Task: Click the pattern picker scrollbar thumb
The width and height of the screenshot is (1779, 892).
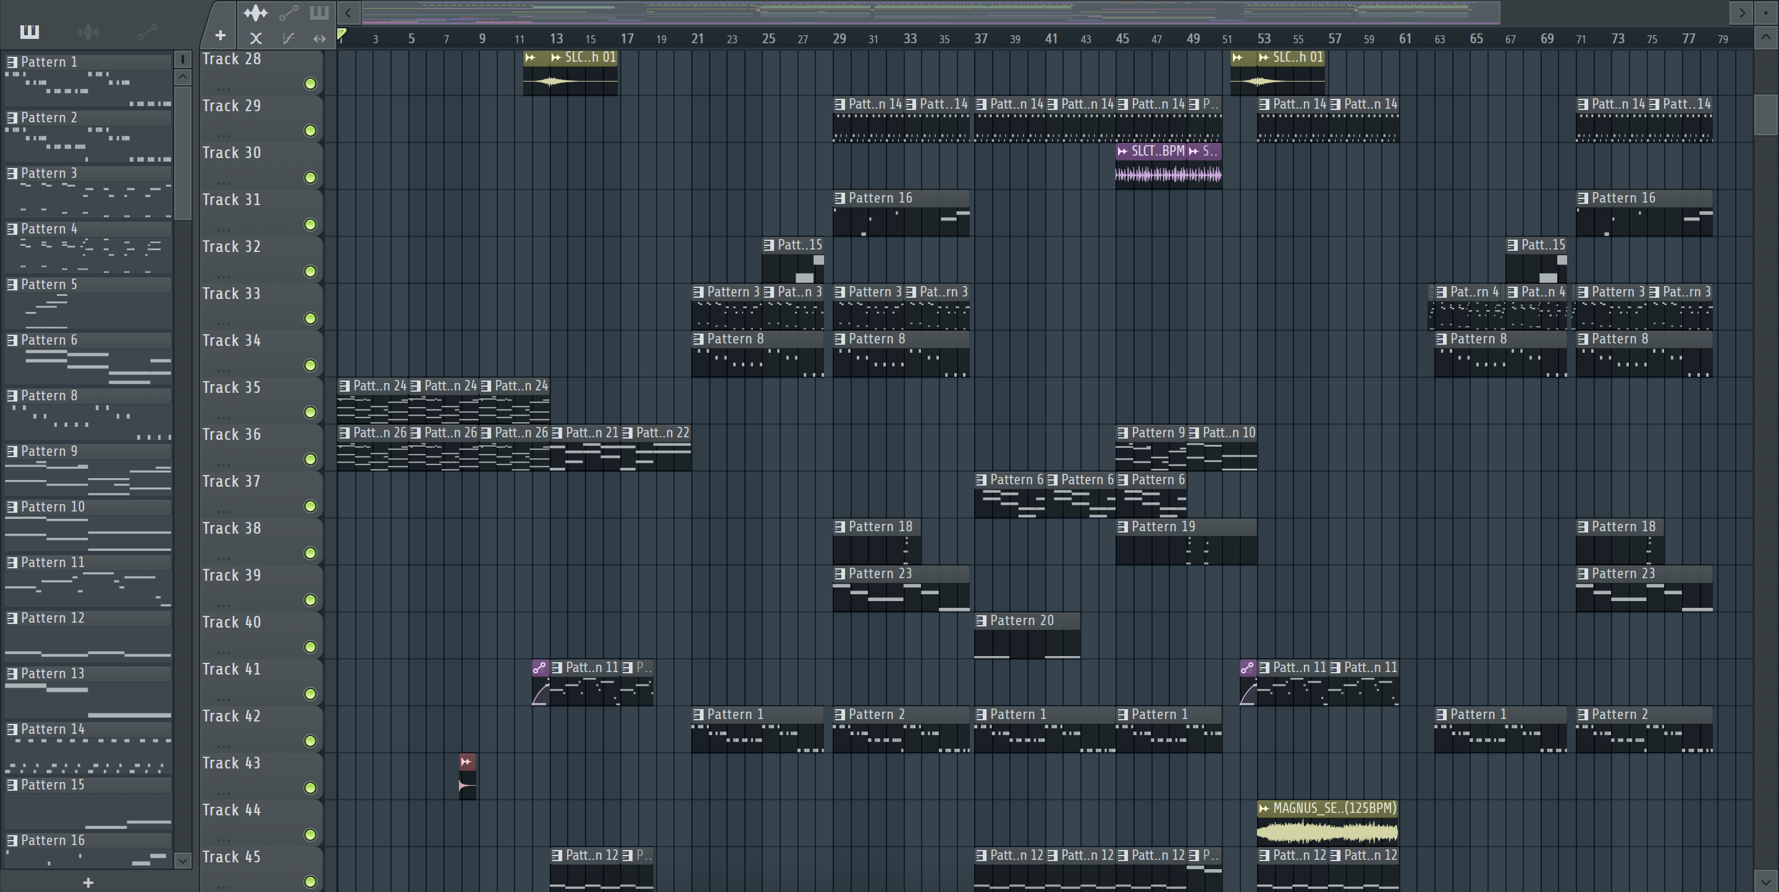Action: tap(182, 153)
